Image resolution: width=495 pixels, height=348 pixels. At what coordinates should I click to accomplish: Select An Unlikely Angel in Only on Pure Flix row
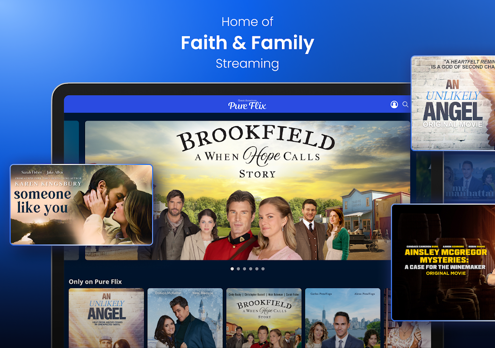pyautogui.click(x=106, y=318)
